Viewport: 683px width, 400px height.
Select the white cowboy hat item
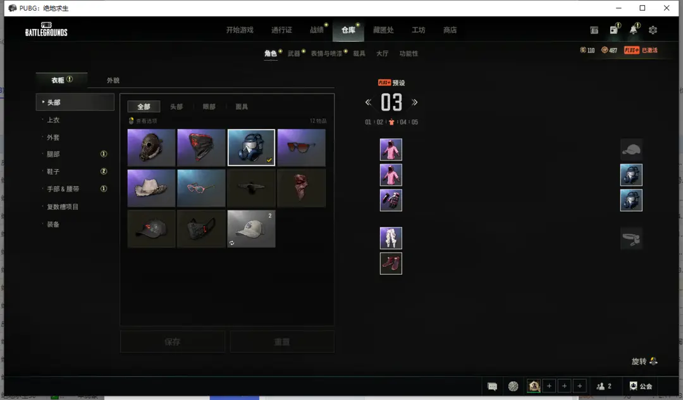(x=151, y=188)
